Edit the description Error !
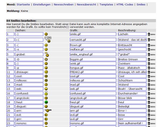Viewport: 161px width, 127px height. pyautogui.click(x=132, y=111)
